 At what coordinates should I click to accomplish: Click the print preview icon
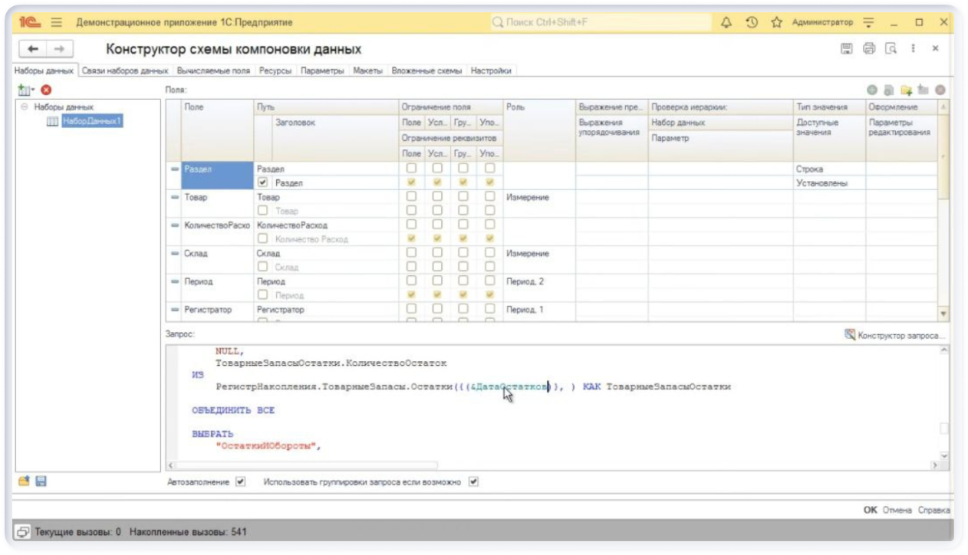(x=891, y=49)
